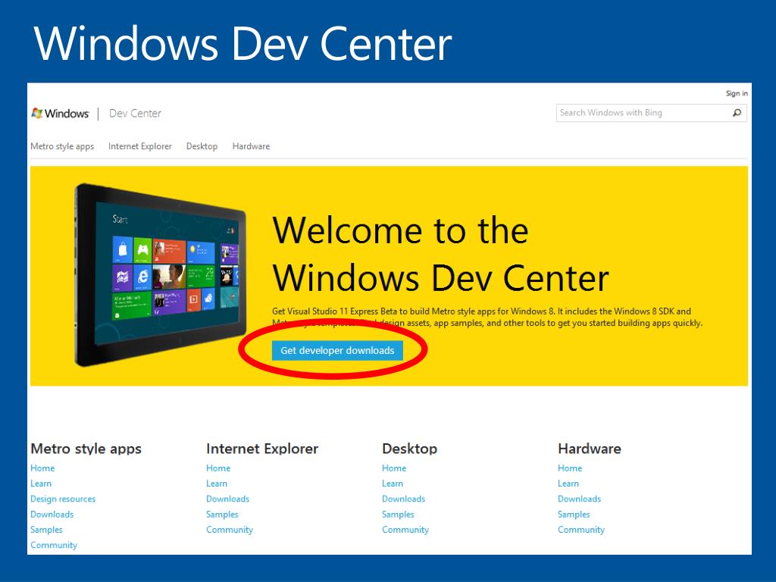Click the search magnifier icon
Screen dimensions: 776x582
click(x=737, y=113)
